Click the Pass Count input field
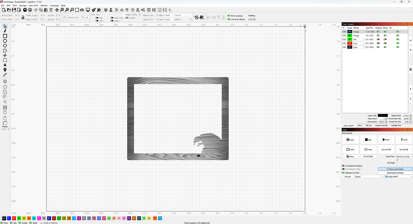 point(380,119)
